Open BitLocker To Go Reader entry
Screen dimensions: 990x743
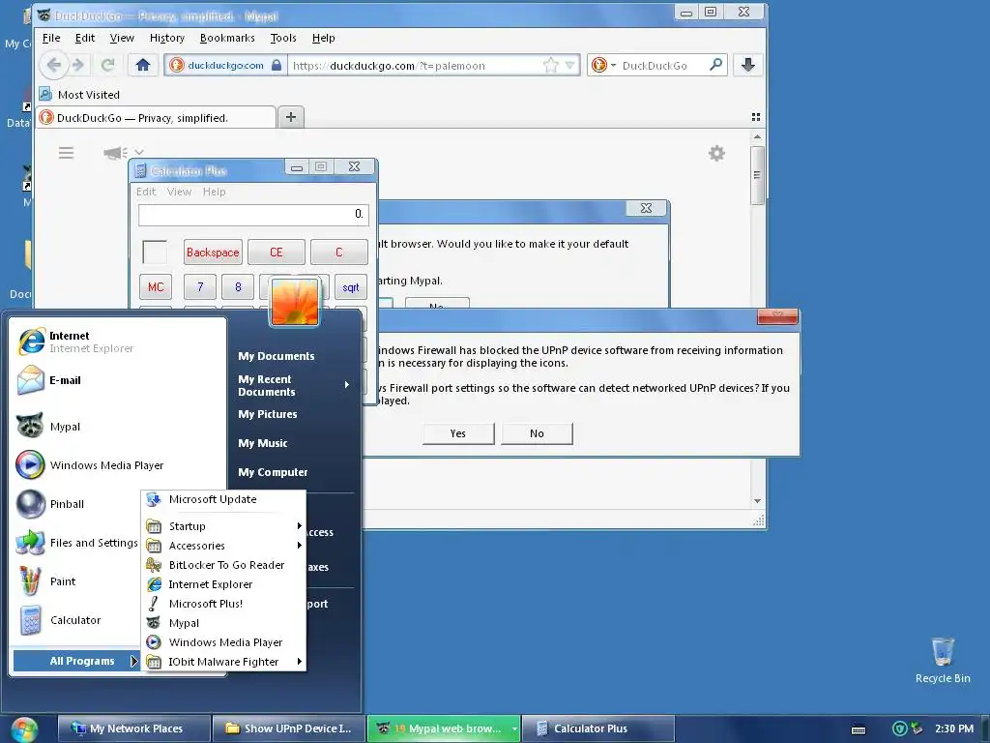(x=224, y=565)
